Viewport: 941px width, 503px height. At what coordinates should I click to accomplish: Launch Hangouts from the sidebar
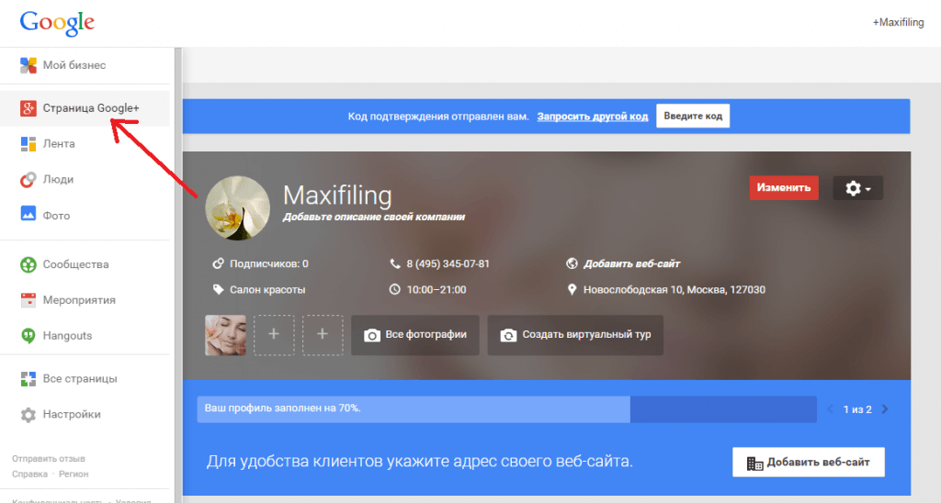(x=67, y=336)
